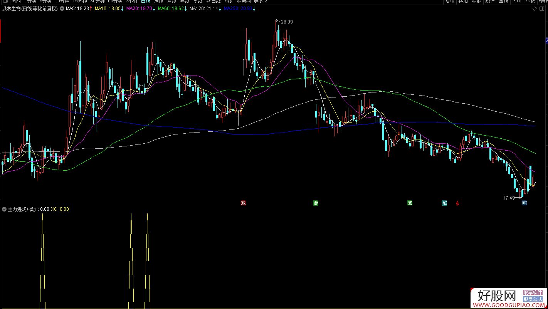Open the 好股网 website link
Viewport: 548px width, 309px height.
(x=509, y=298)
